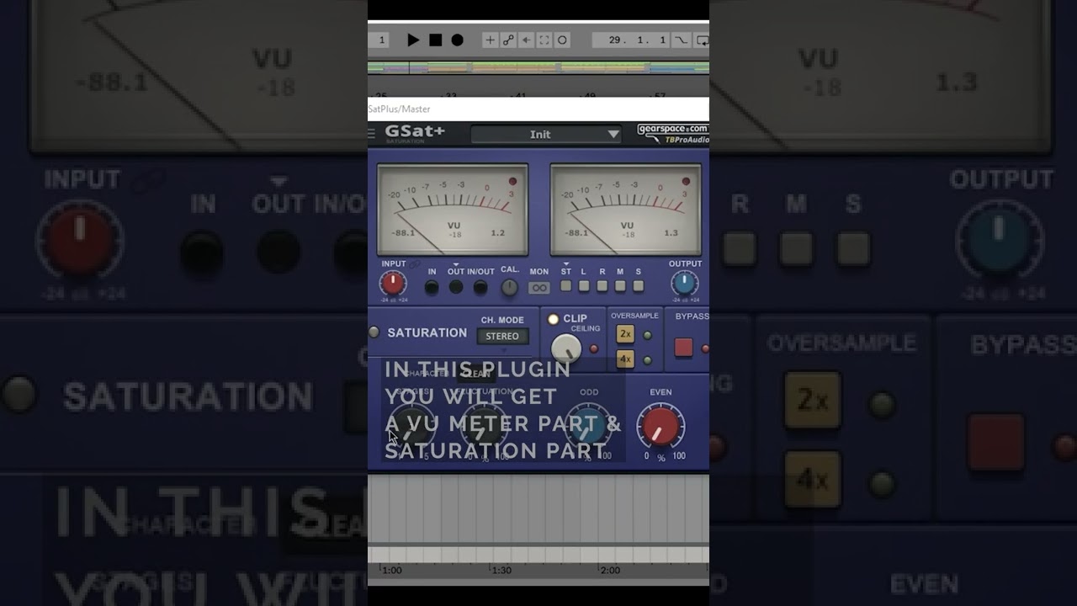Viewport: 1077px width, 606px height.
Task: Click the dashed selection square icon
Action: point(544,40)
